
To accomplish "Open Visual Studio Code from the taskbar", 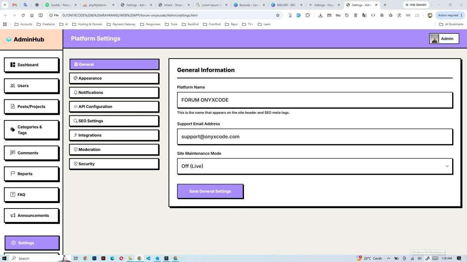I will [148, 258].
